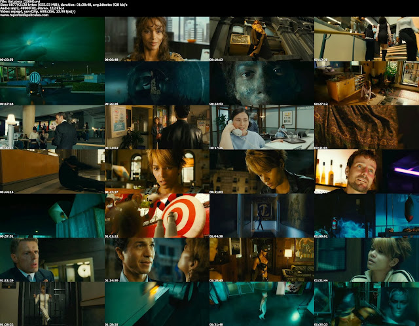The image size is (419, 326).
Task: Open the green underwater glow thumbnail at 00:03:56
Action: pos(52,39)
